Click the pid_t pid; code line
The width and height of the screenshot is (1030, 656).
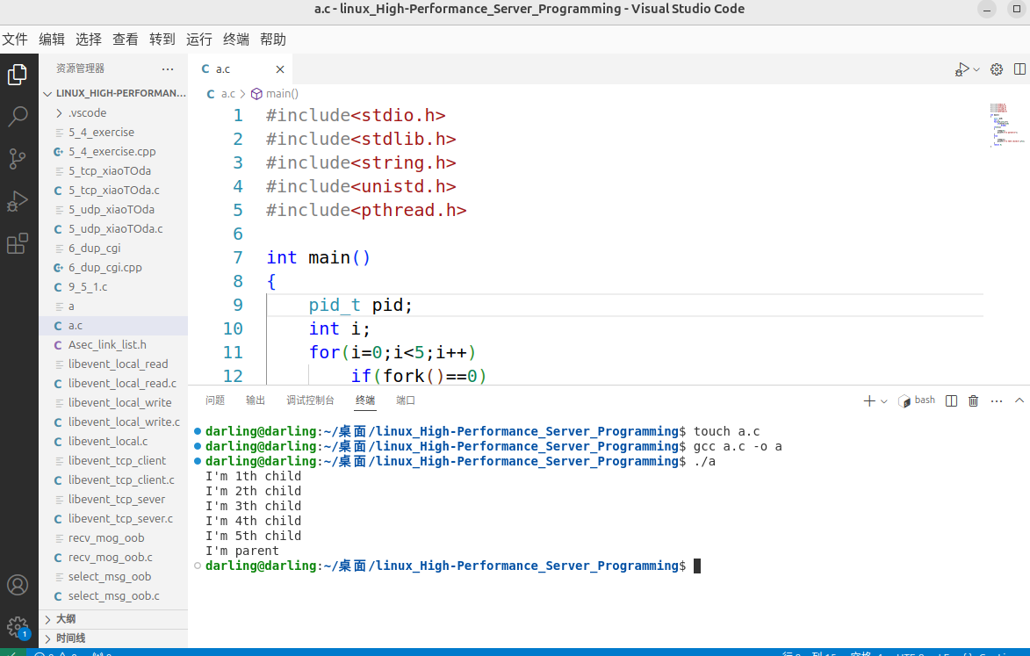(361, 306)
